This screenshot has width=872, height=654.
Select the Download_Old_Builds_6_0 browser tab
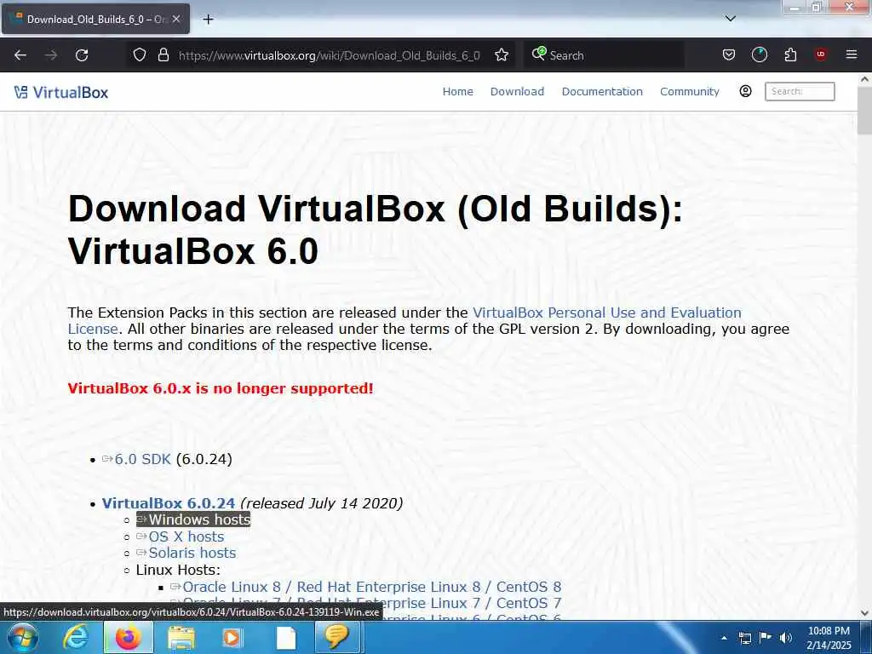pyautogui.click(x=95, y=19)
